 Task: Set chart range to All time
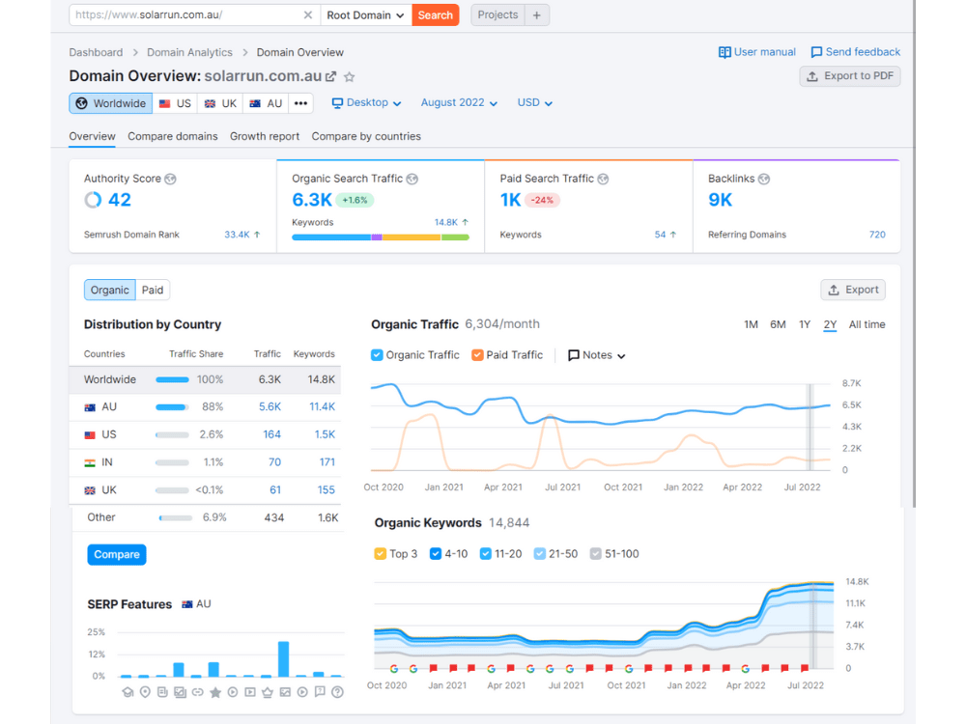867,324
